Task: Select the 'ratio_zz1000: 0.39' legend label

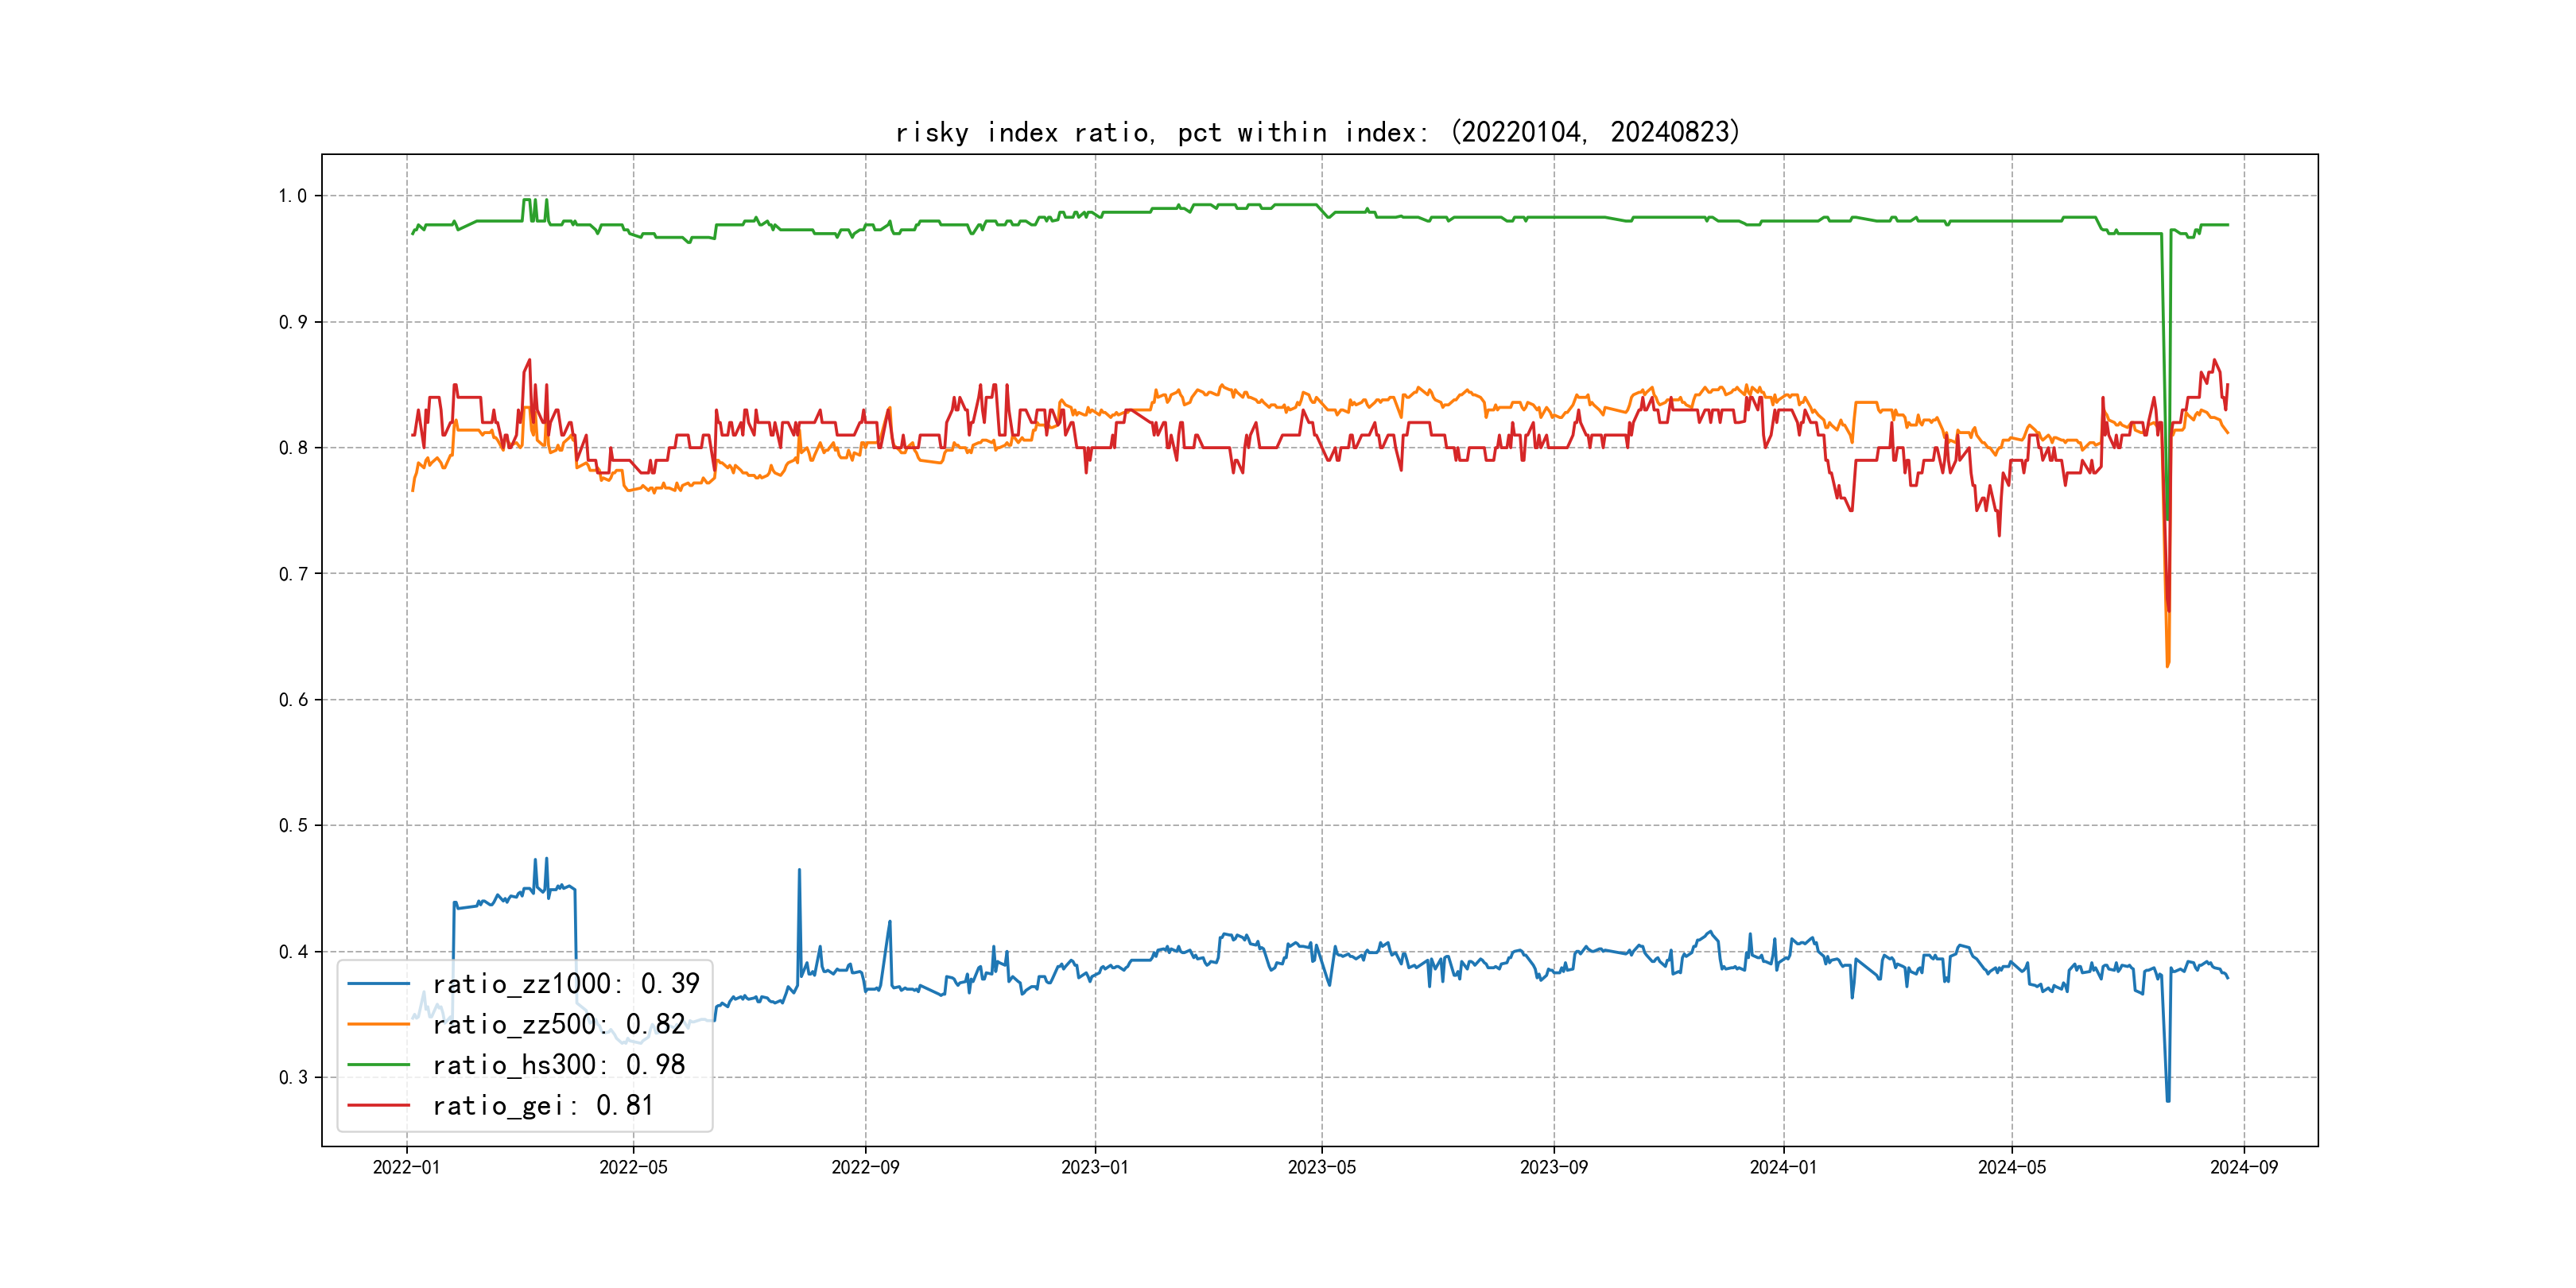Action: [x=565, y=984]
